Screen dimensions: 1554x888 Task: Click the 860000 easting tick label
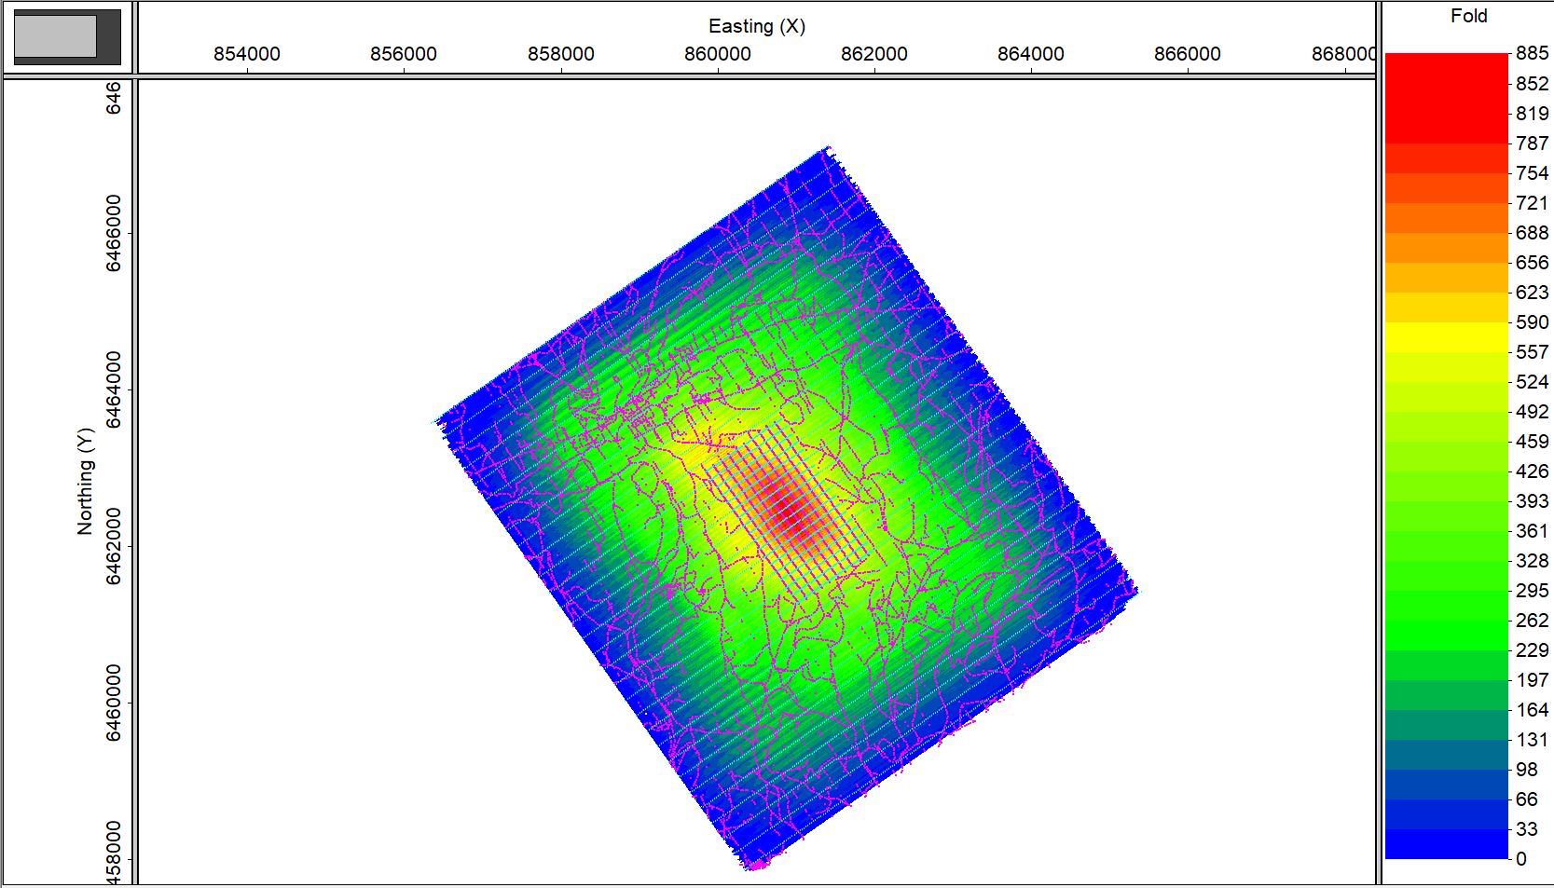coord(717,54)
